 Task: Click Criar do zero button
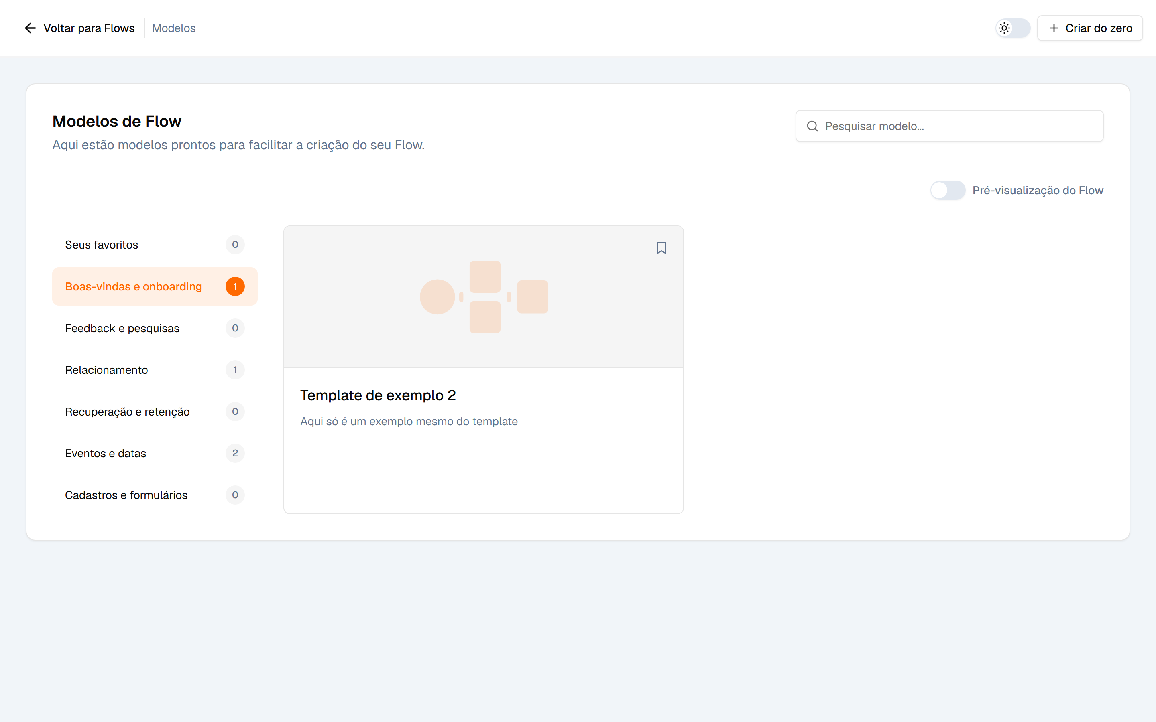(x=1090, y=28)
